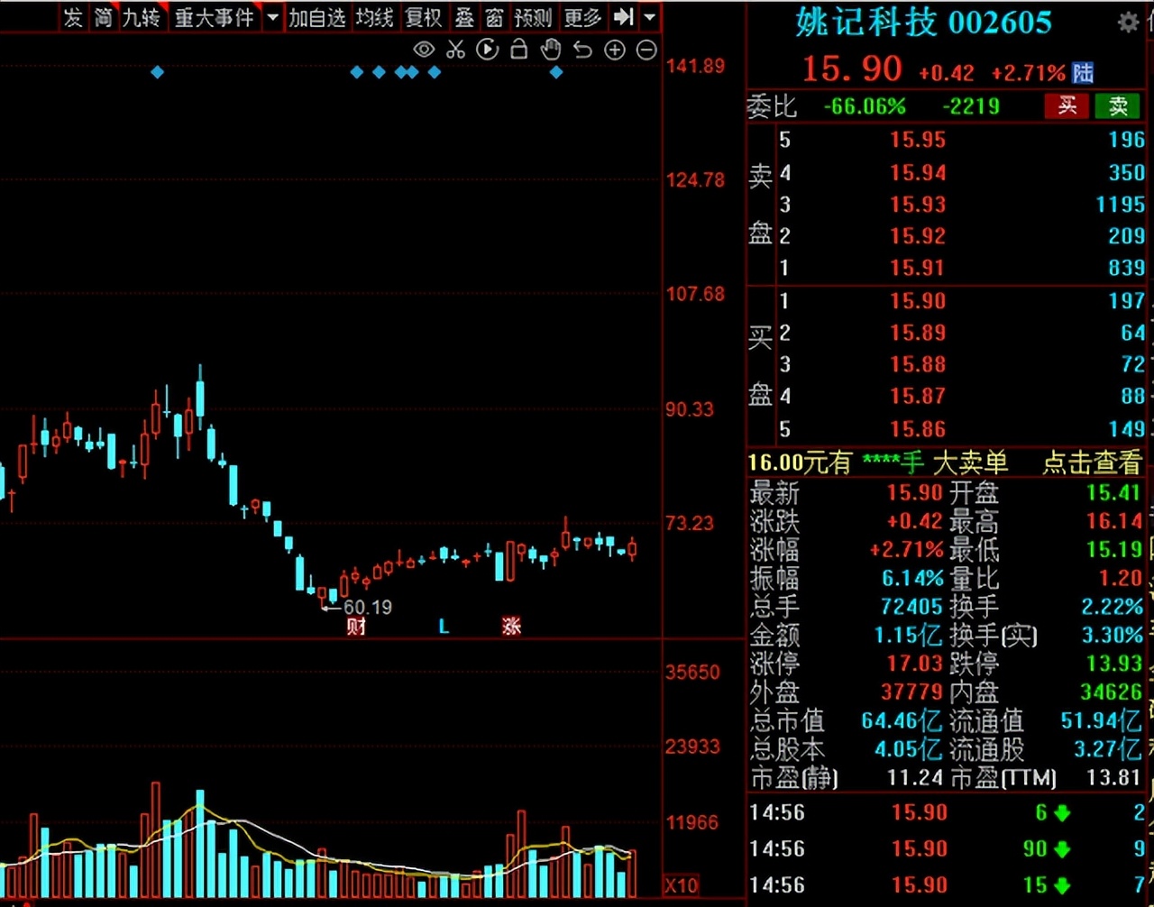Click 加自选 to add to watchlist
This screenshot has width=1154, height=907.
coord(317,17)
